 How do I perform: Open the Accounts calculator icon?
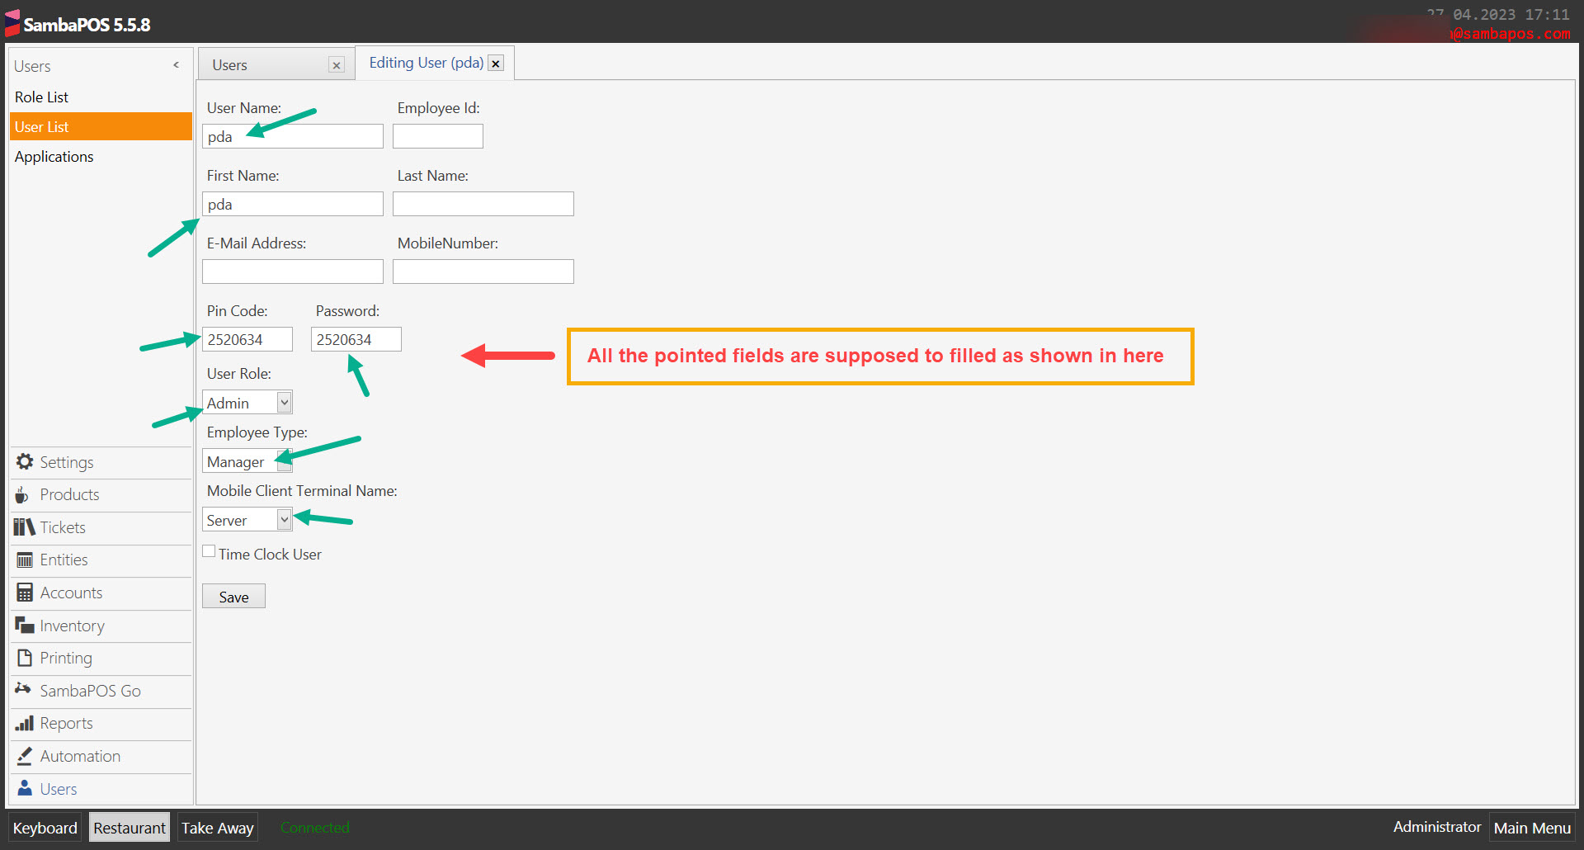tap(24, 593)
